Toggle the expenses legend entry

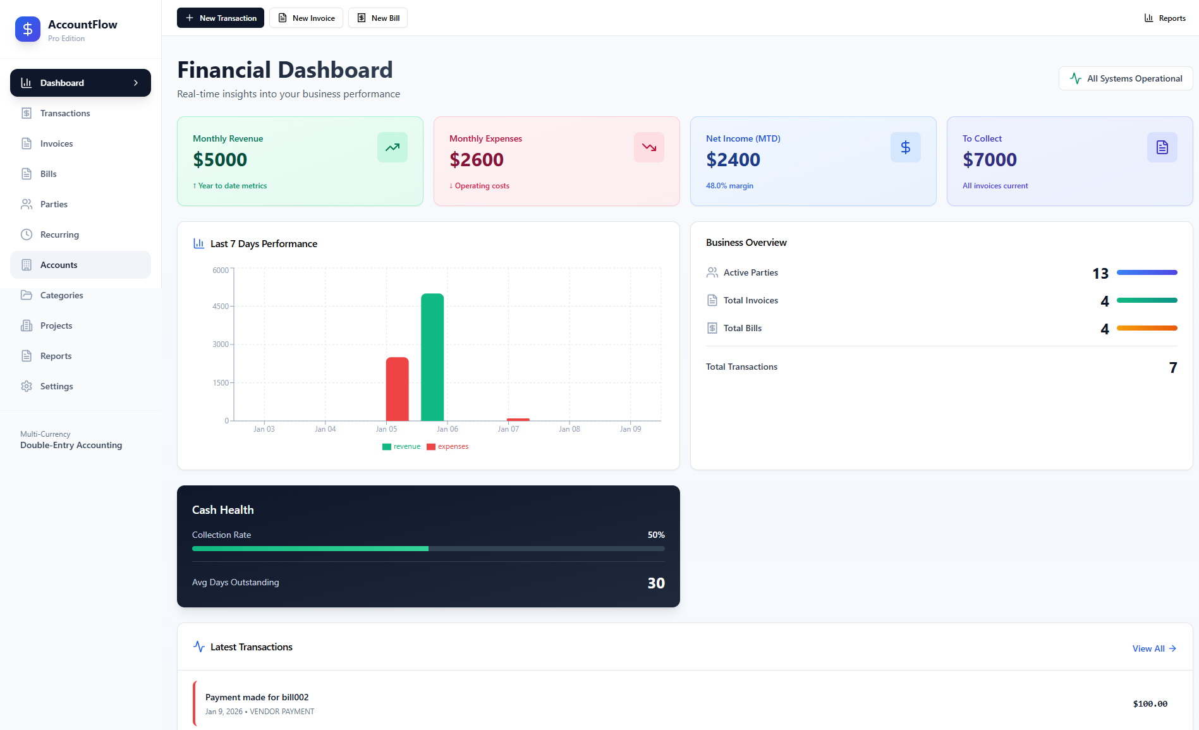[x=447, y=446]
